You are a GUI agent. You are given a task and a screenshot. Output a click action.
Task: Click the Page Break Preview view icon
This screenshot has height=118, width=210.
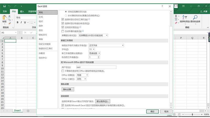(x=179, y=114)
